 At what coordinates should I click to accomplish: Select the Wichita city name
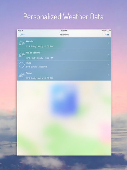(30, 41)
